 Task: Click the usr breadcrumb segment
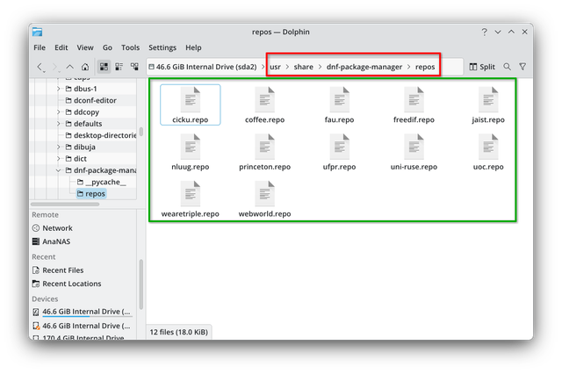click(x=275, y=67)
